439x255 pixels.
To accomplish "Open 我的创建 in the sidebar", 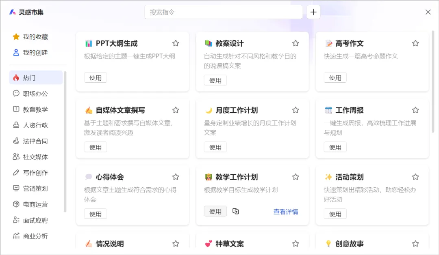I will click(x=30, y=53).
